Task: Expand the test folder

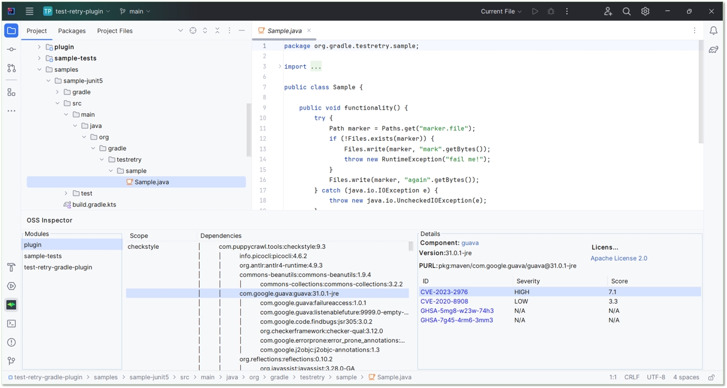Action: (66, 193)
